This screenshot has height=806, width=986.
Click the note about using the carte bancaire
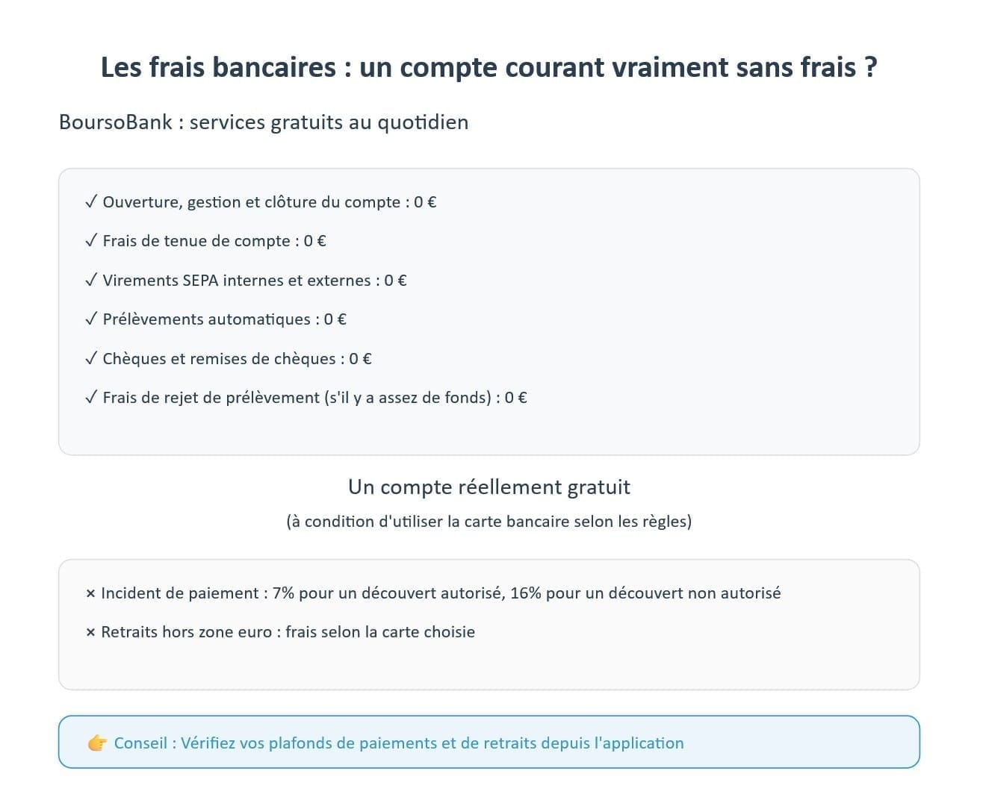pos(489,521)
